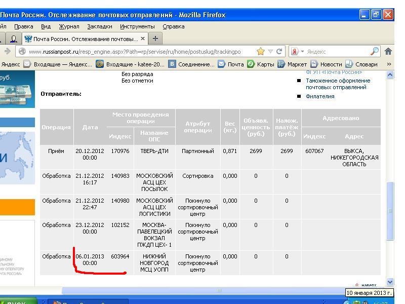Open the Правка menu

(23, 26)
